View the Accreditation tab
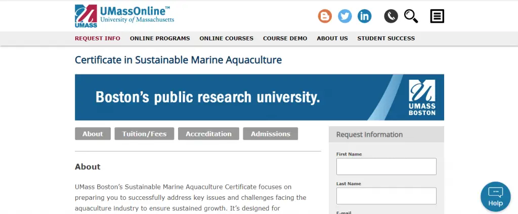The width and height of the screenshot is (518, 214). [208, 134]
